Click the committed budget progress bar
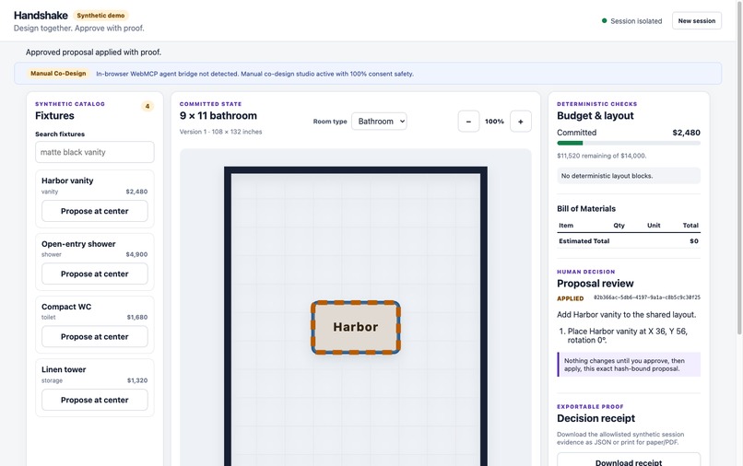The width and height of the screenshot is (743, 466). [x=629, y=143]
